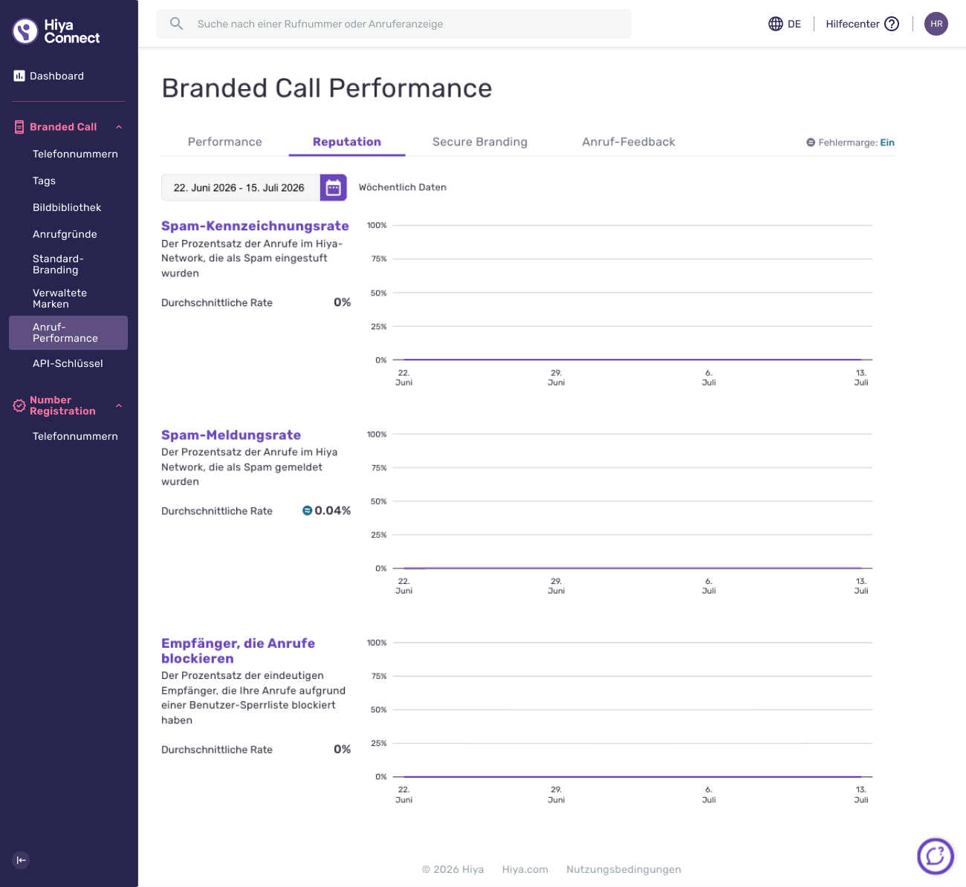Open the Nutzungsbedingungen link
Screen dimensions: 966x887
click(623, 869)
